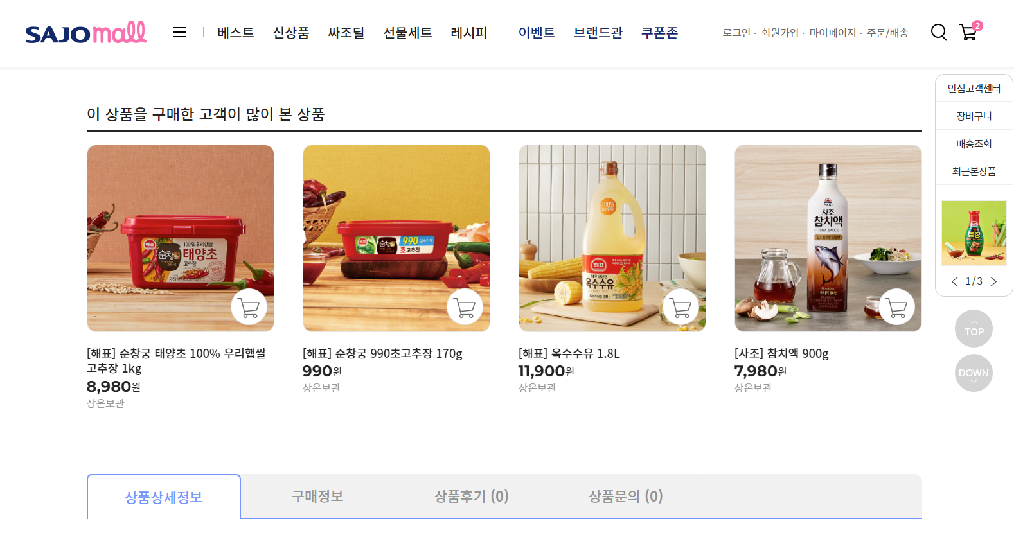Viewport: 1014px width, 537px height.
Task: Add 순창궁 태양초 고추장 1kg to cart
Action: 249,307
